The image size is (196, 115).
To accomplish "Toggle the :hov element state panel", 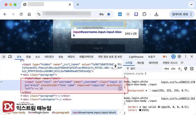I will (167, 69).
